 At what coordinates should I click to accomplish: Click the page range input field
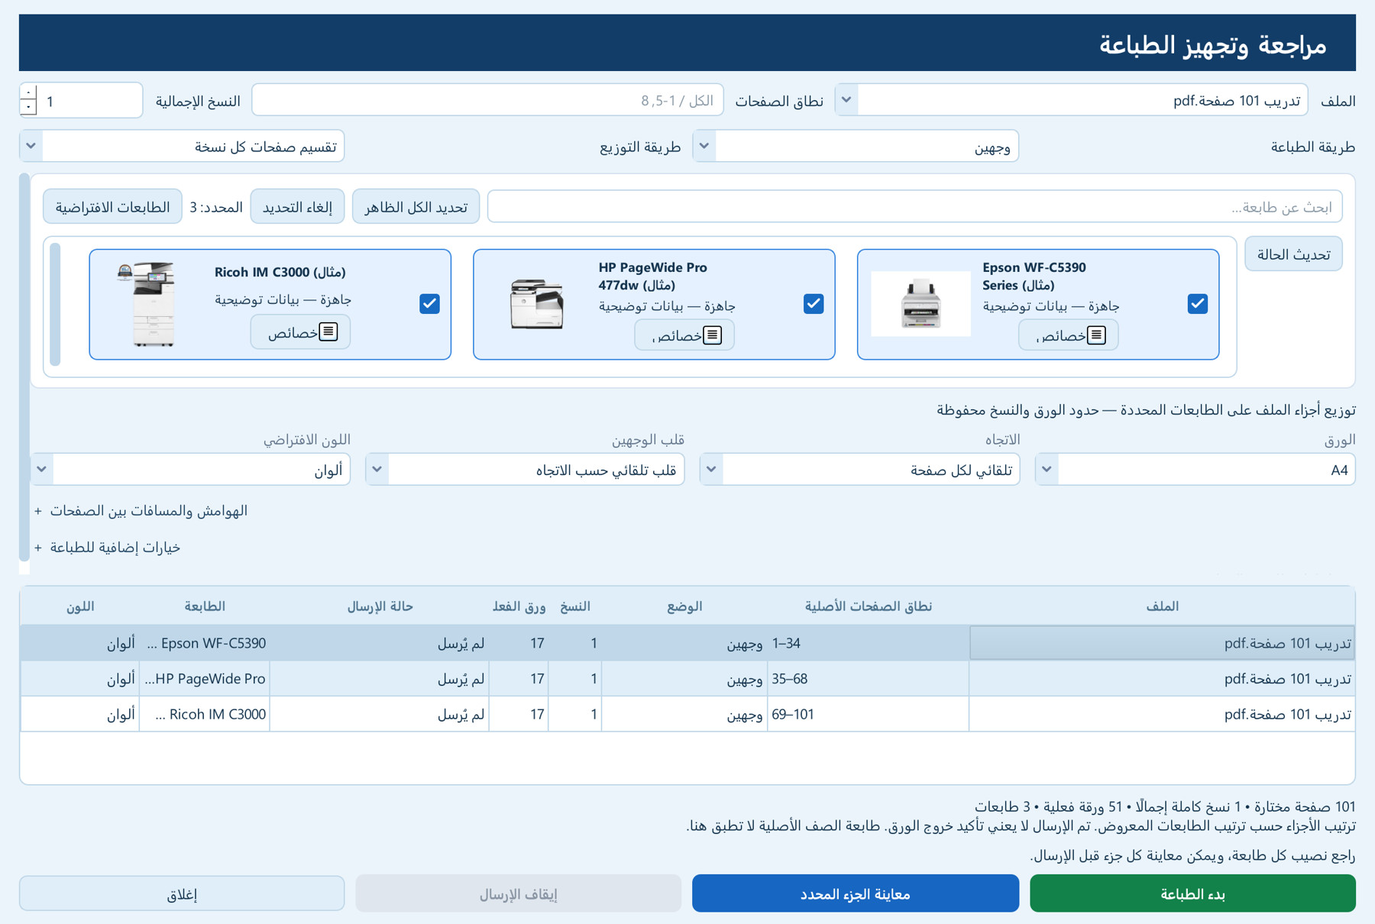click(x=487, y=100)
